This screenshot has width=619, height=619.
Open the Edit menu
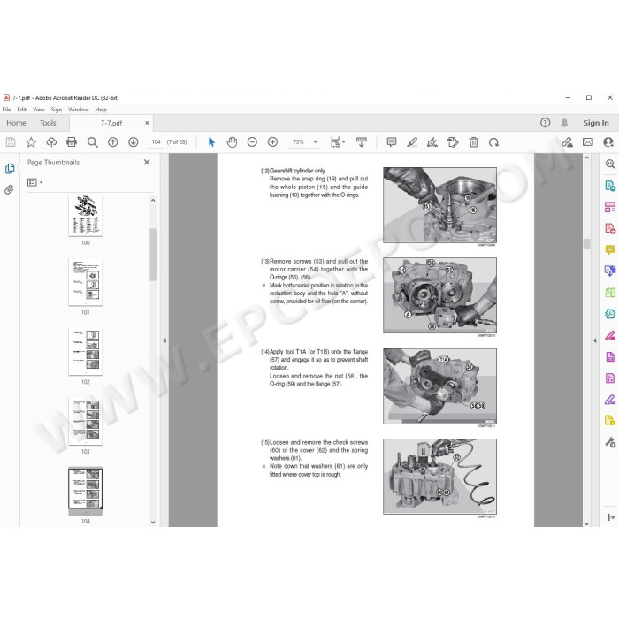[x=22, y=110]
